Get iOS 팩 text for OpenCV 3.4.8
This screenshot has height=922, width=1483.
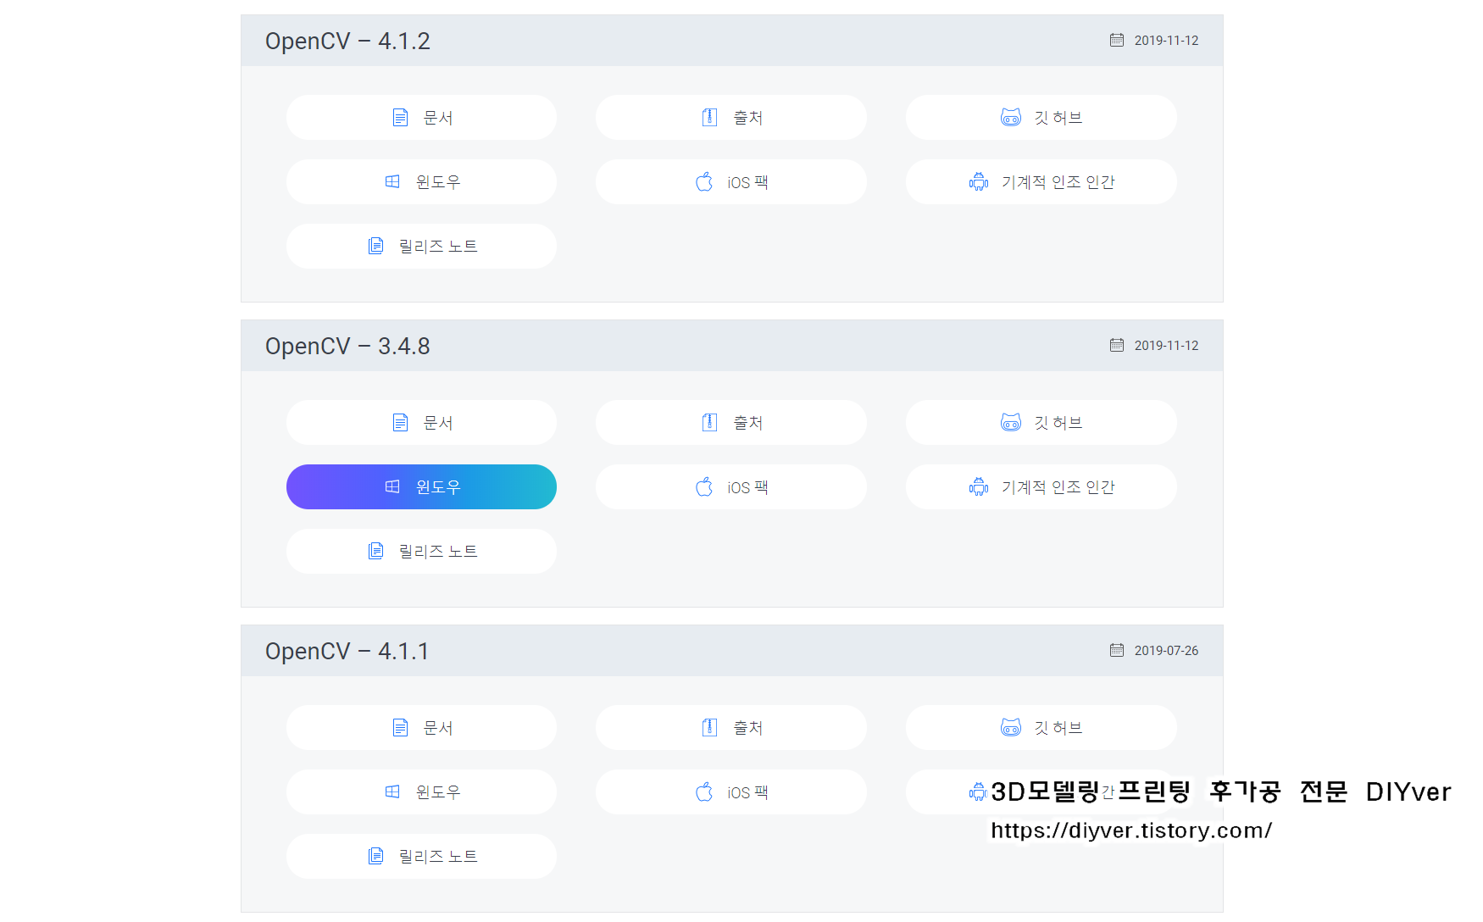coord(747,487)
